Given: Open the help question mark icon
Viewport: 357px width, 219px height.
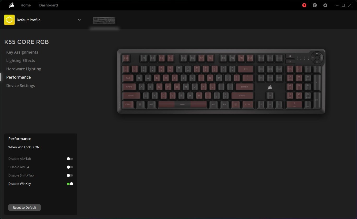Looking at the screenshot, I should 315,5.
